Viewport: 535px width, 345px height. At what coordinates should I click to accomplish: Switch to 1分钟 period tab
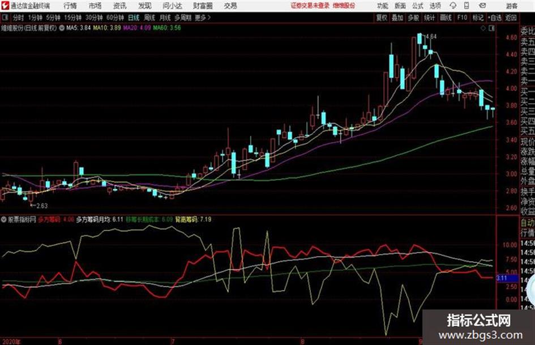coord(35,18)
